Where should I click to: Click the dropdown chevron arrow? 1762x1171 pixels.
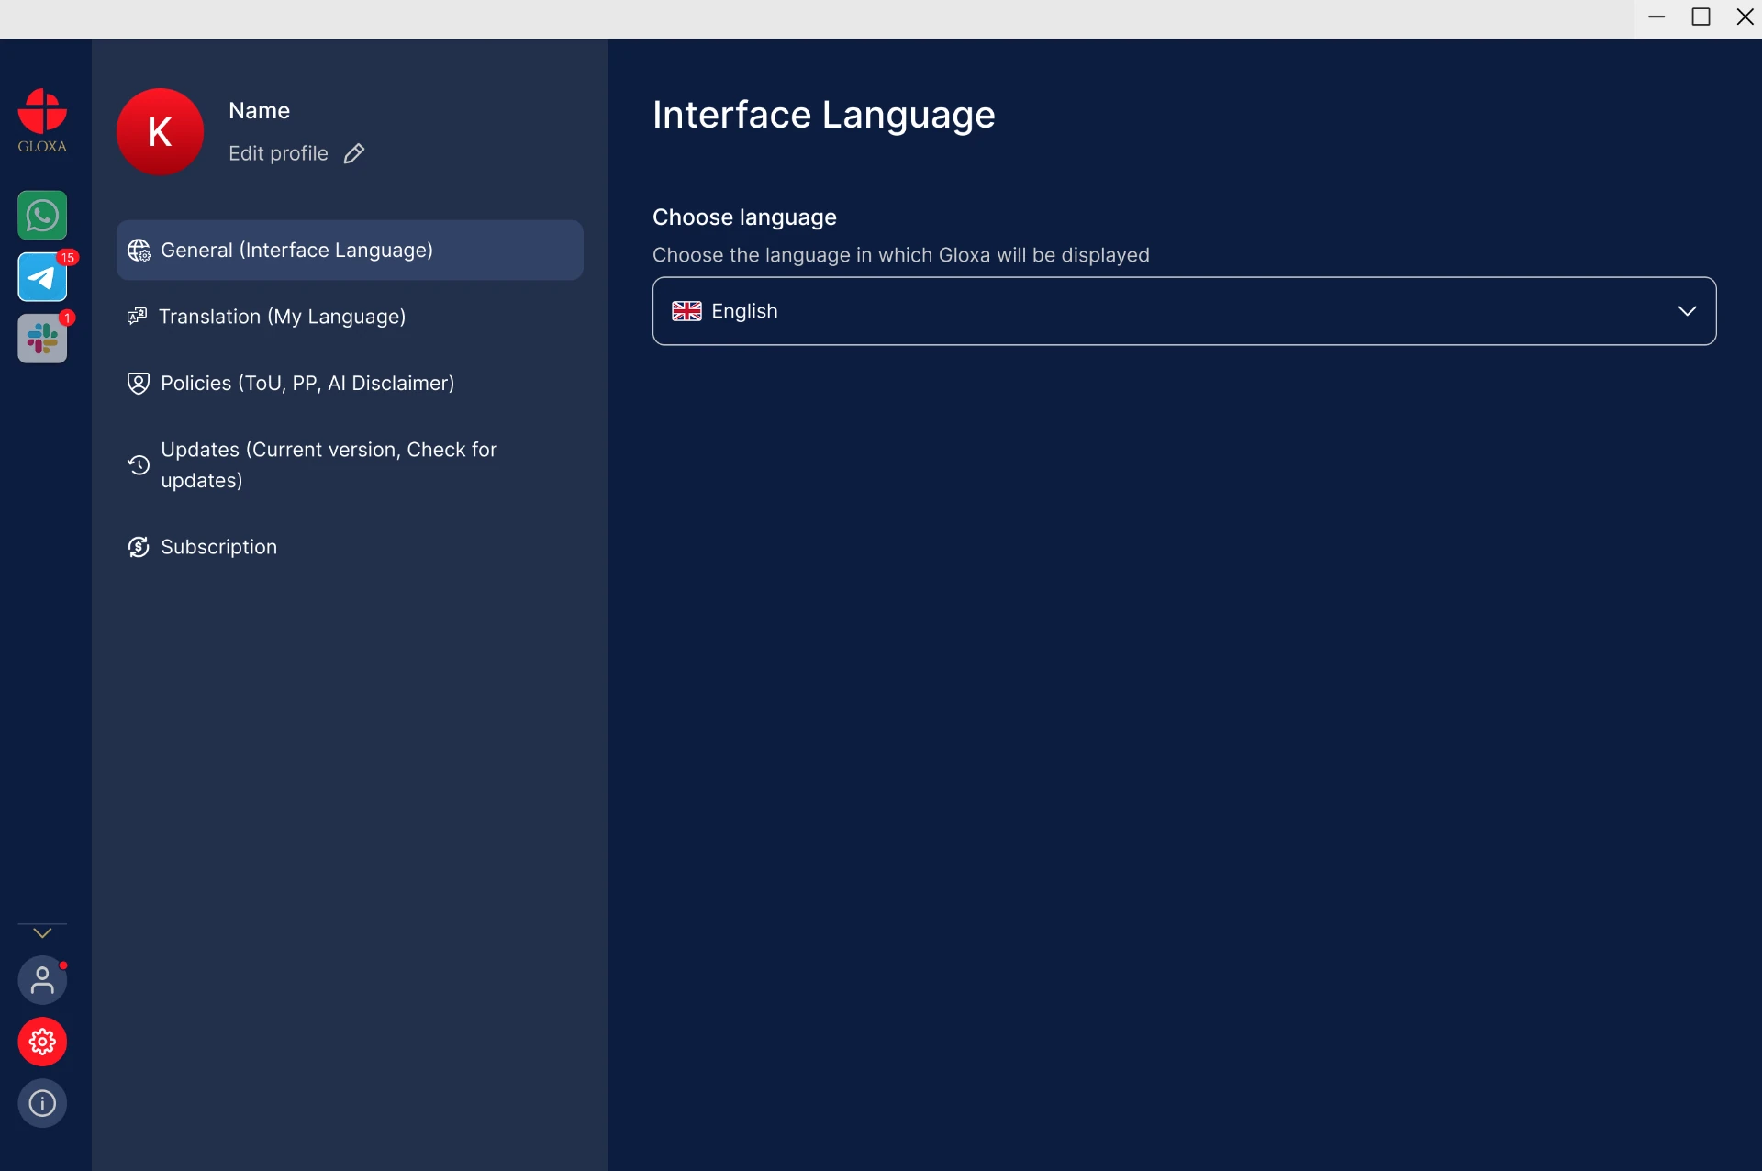1687,311
